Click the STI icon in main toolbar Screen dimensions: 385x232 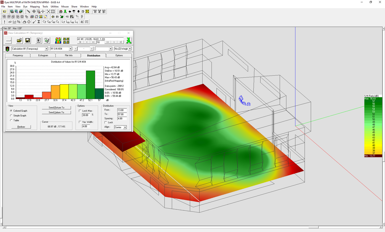tap(86, 22)
